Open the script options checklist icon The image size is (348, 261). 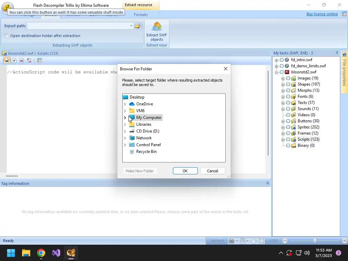point(39,60)
